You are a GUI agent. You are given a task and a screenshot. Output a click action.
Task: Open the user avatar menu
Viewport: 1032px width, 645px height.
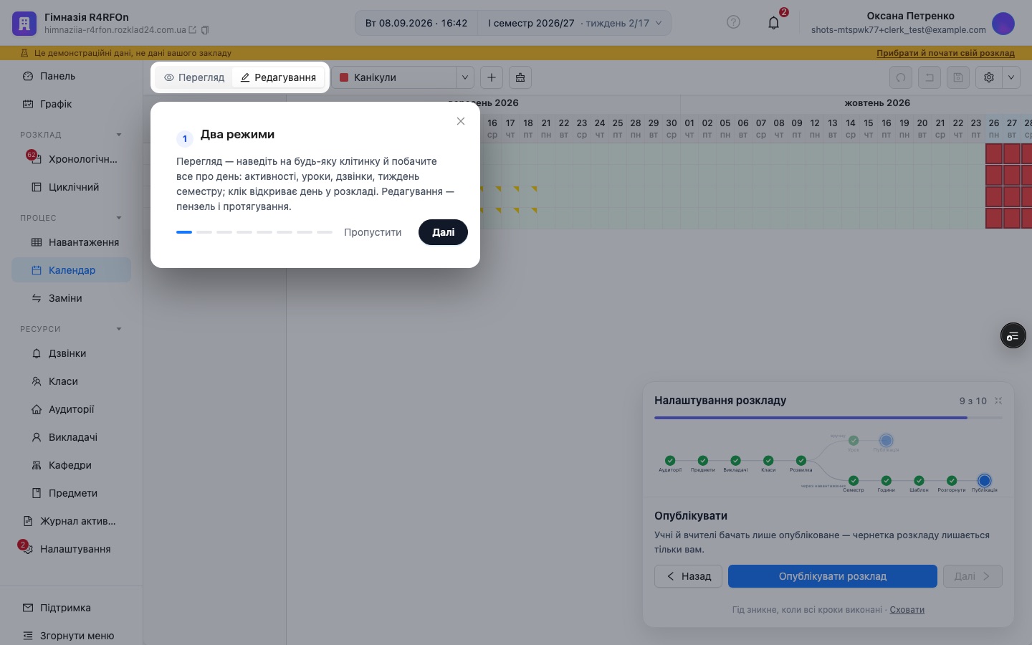[1003, 23]
